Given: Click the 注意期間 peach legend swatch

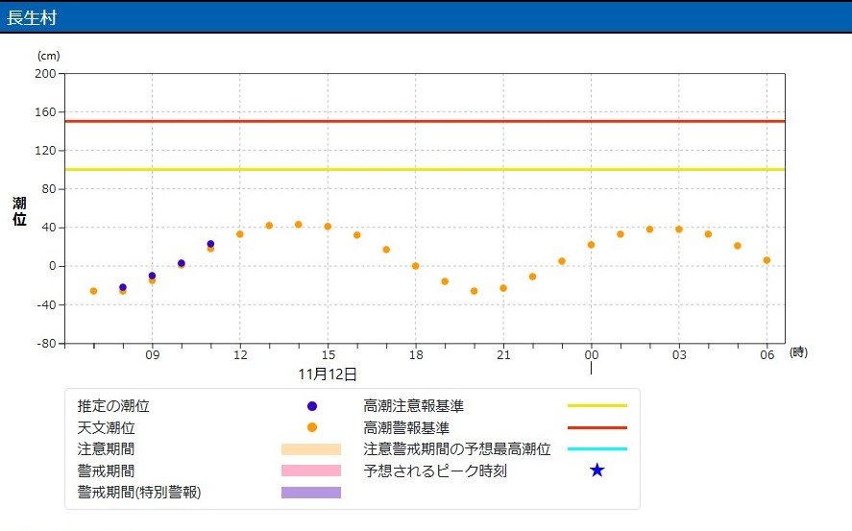Looking at the screenshot, I should (x=311, y=449).
